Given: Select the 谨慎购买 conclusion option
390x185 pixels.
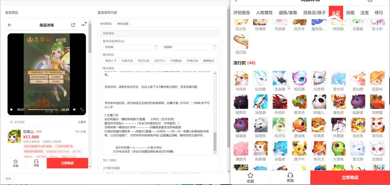Looking at the screenshot, I should point(208,61).
